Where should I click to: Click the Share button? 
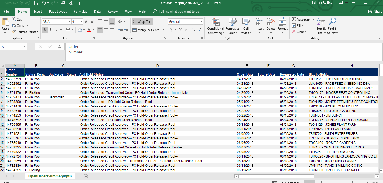(375, 12)
